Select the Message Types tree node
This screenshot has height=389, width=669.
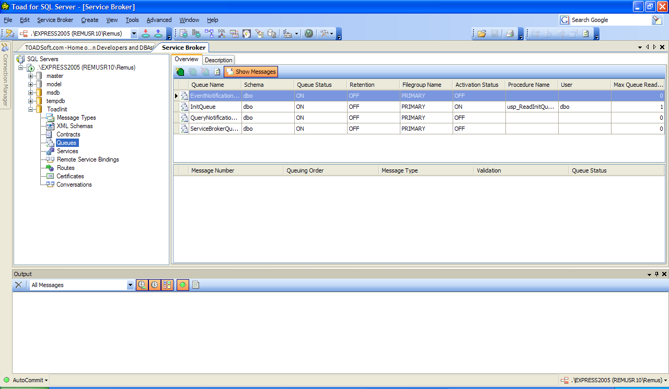[x=76, y=118]
